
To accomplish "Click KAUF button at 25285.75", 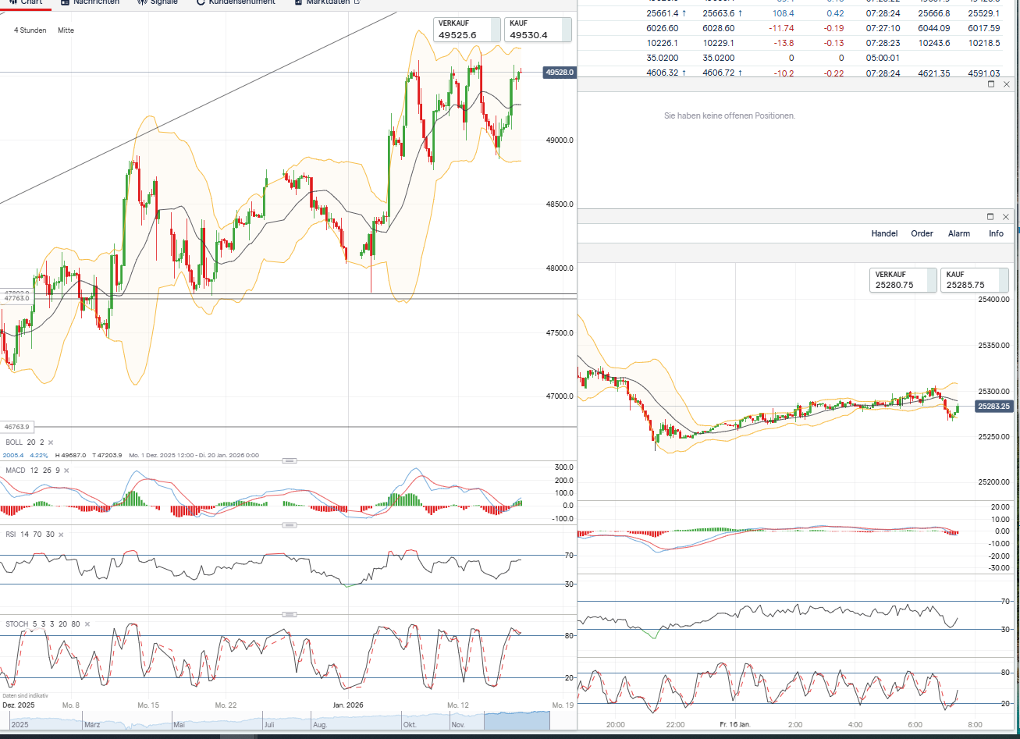I will pos(974,280).
